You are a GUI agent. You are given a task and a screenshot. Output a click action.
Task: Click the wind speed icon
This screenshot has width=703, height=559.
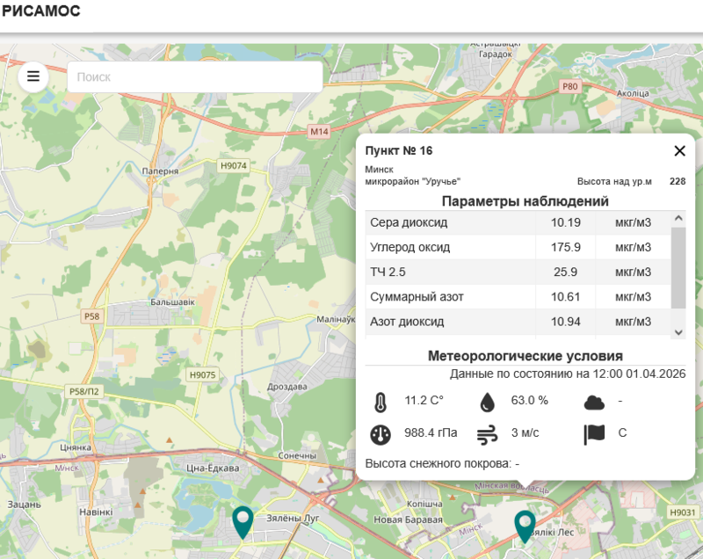tap(487, 434)
